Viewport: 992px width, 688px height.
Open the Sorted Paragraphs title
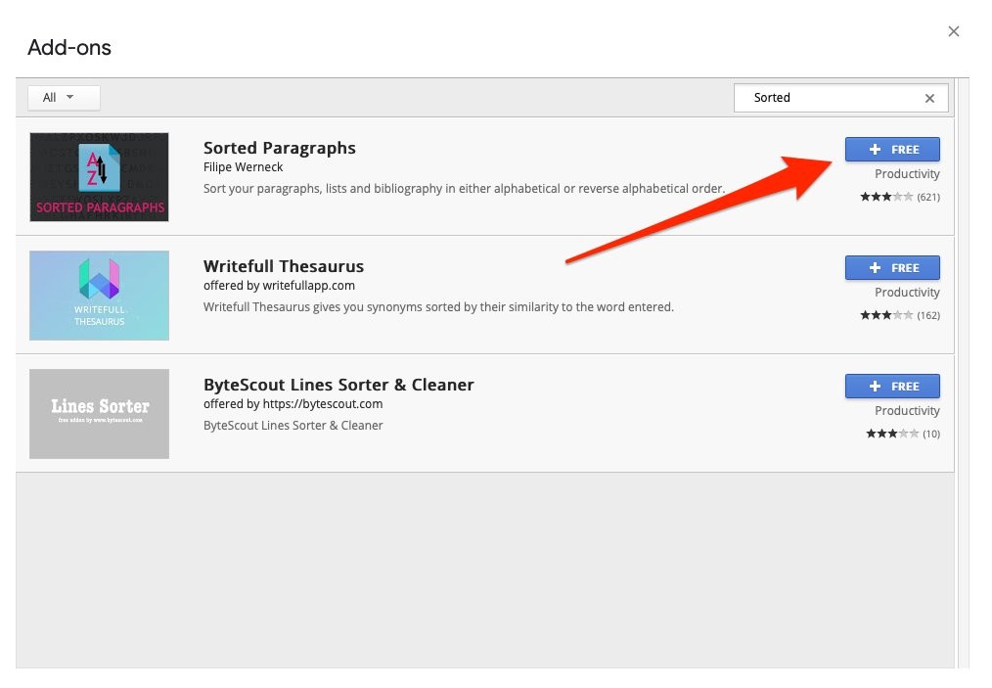point(280,148)
